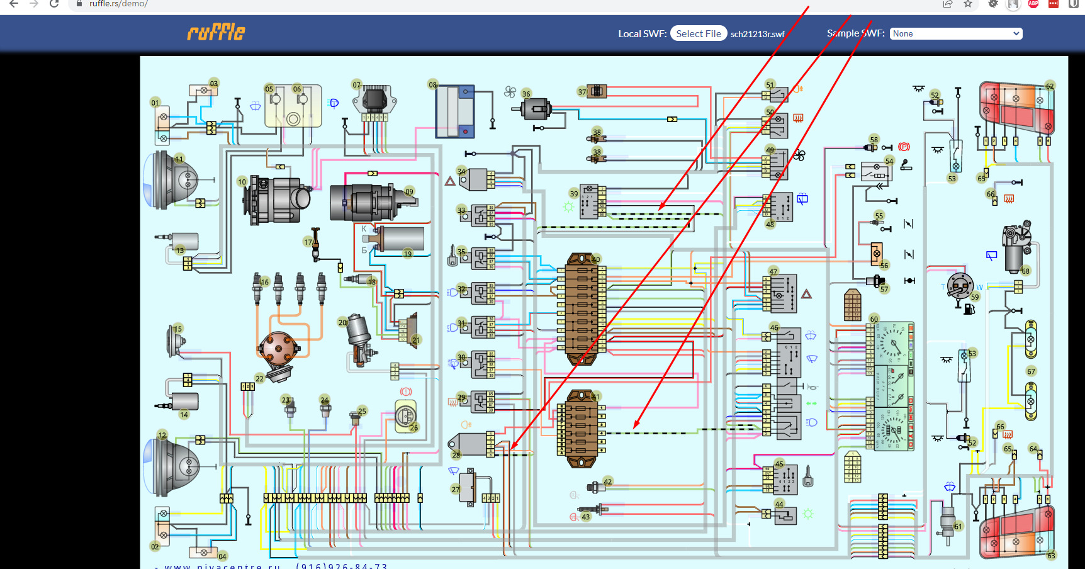Image resolution: width=1085 pixels, height=569 pixels.
Task: Select the ignition module labeled 07
Action: (x=375, y=103)
